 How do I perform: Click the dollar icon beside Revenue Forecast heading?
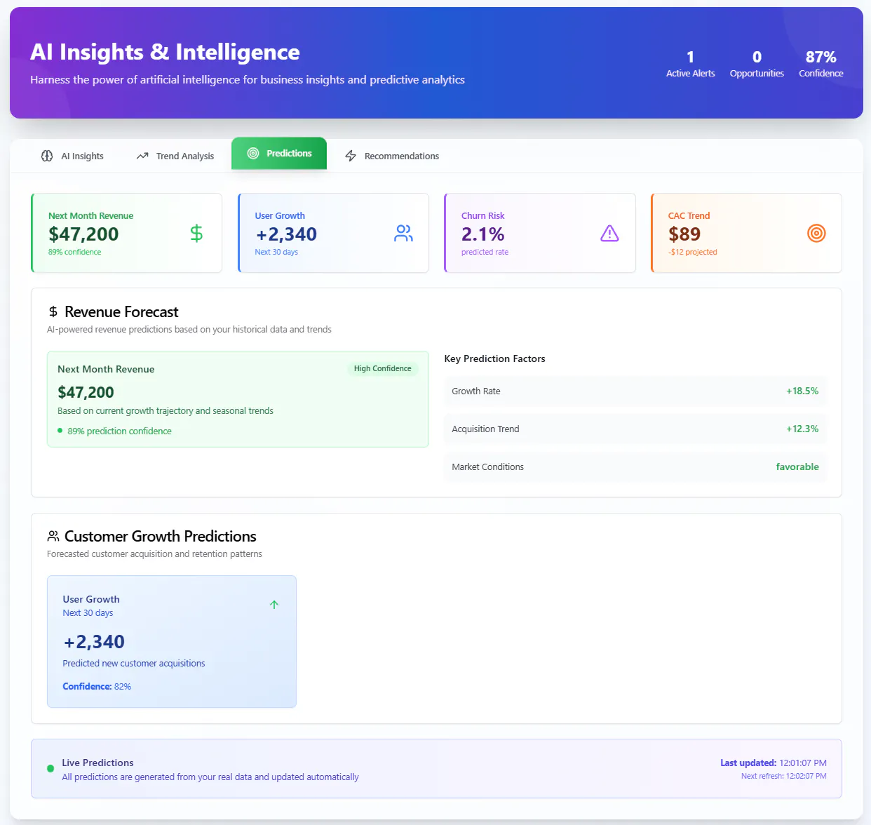point(53,311)
